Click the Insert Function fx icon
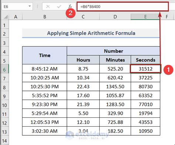Image resolution: width=175 pixels, height=145 pixels. click(x=70, y=6)
